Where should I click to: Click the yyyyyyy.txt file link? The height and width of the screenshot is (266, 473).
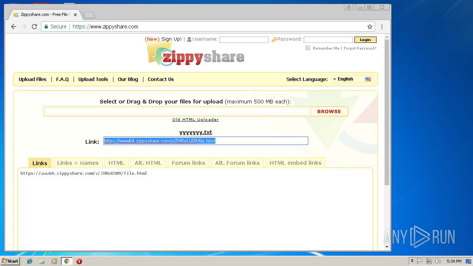click(x=195, y=132)
